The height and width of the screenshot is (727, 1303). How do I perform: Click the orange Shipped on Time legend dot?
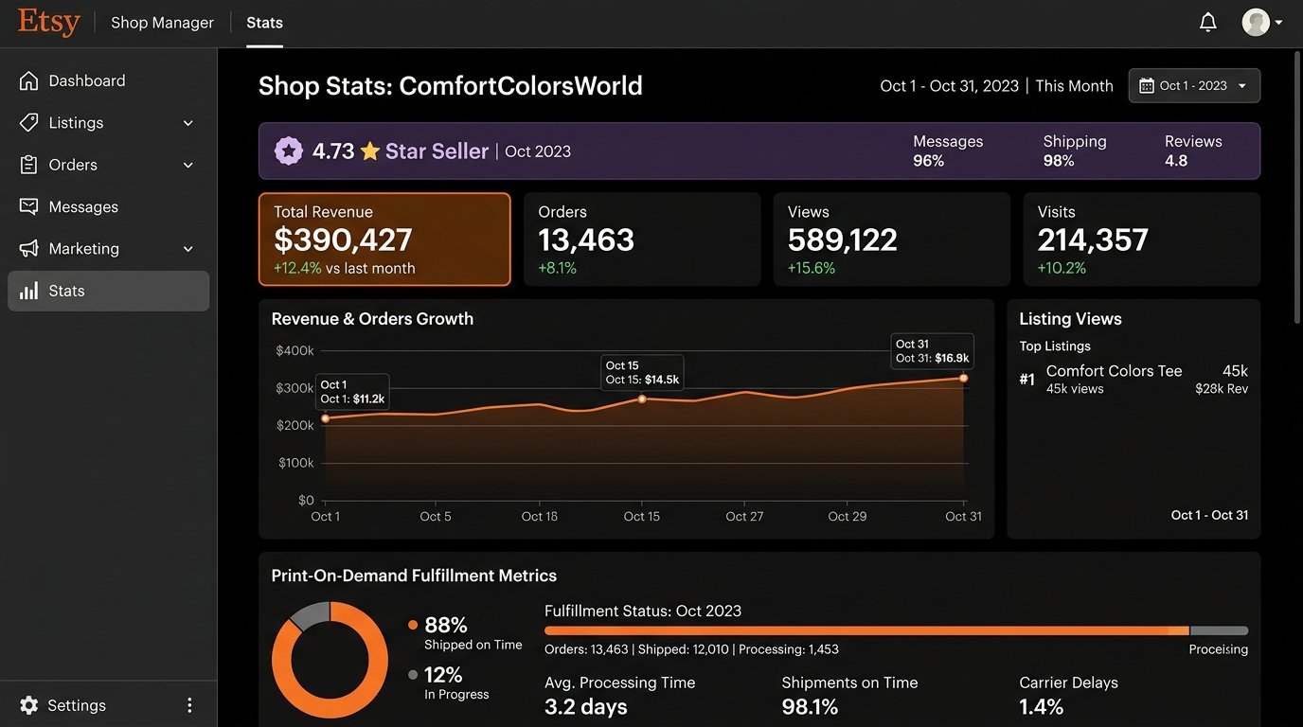(413, 625)
